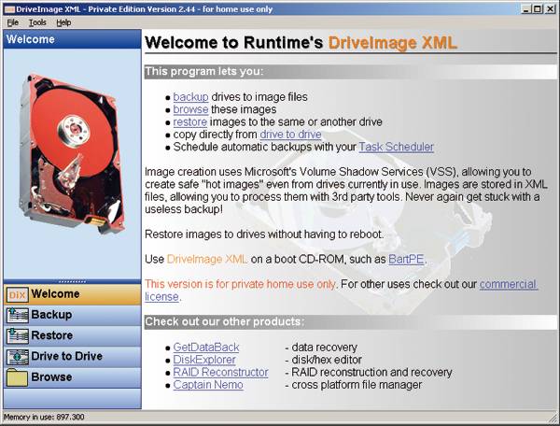
Task: Follow the backup link in the list
Action: 190,97
